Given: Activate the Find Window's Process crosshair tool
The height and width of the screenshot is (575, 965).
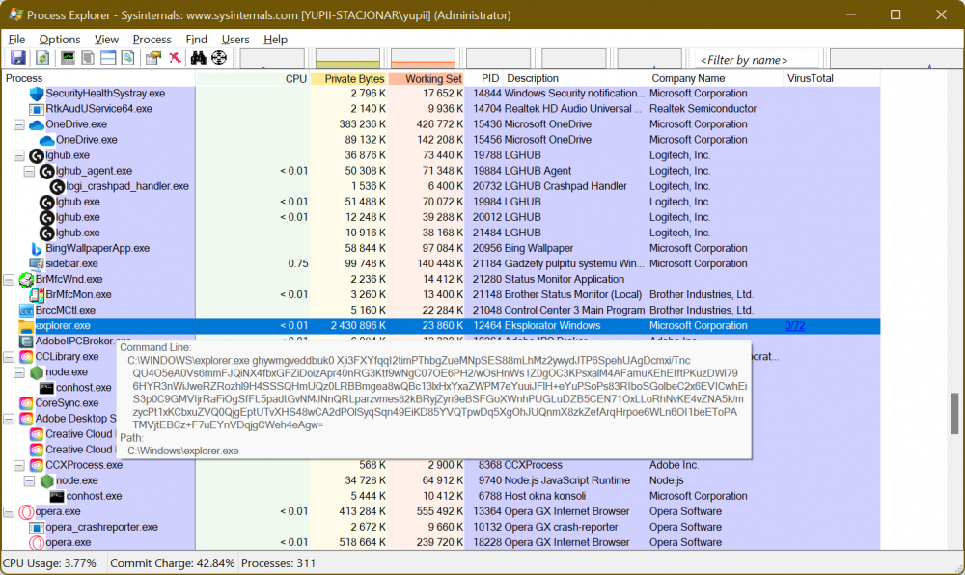Looking at the screenshot, I should tap(219, 56).
